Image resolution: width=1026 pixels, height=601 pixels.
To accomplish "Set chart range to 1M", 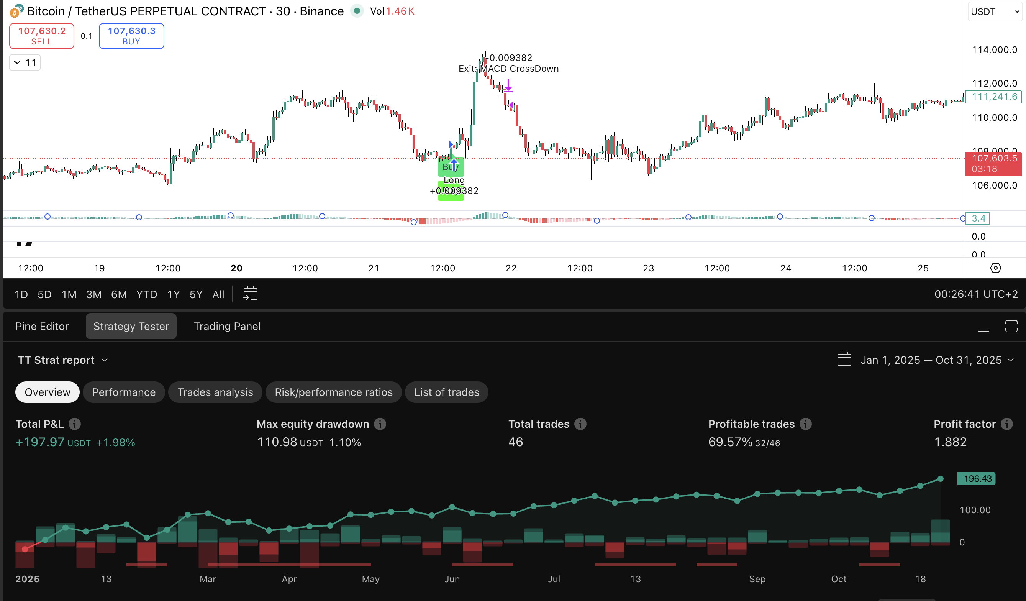I will click(x=69, y=294).
